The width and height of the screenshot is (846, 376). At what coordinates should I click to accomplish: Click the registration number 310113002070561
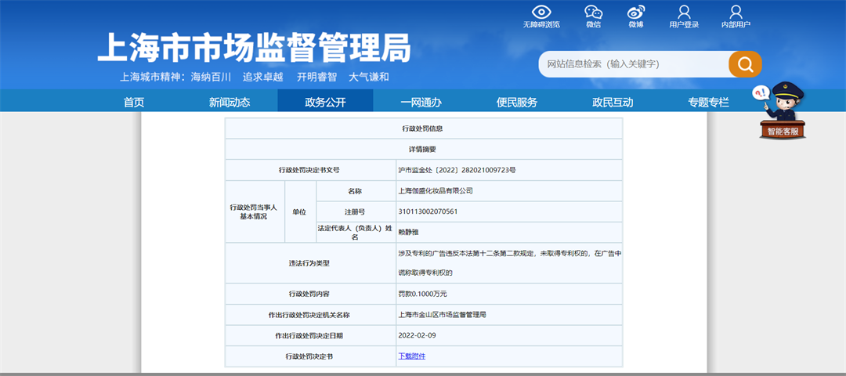(x=428, y=211)
